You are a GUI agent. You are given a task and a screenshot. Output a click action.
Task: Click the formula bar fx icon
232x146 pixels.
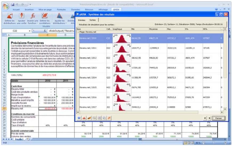click(45, 31)
